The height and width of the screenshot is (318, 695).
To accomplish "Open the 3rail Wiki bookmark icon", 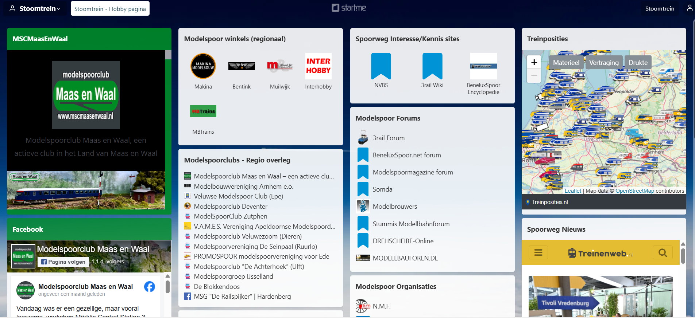I will [432, 66].
